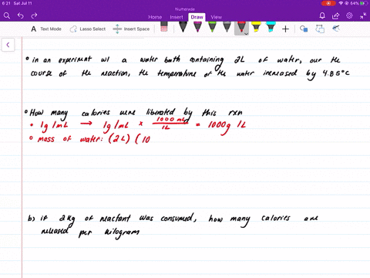Toggle Ink to Shape conversion
This screenshot has height=278, width=370.
pyautogui.click(x=320, y=29)
